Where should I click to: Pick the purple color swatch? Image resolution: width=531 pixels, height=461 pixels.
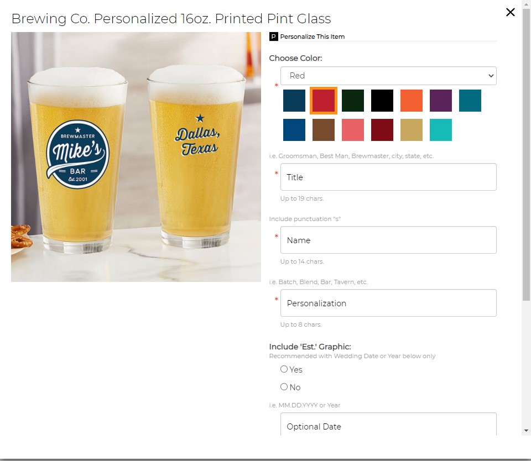441,101
